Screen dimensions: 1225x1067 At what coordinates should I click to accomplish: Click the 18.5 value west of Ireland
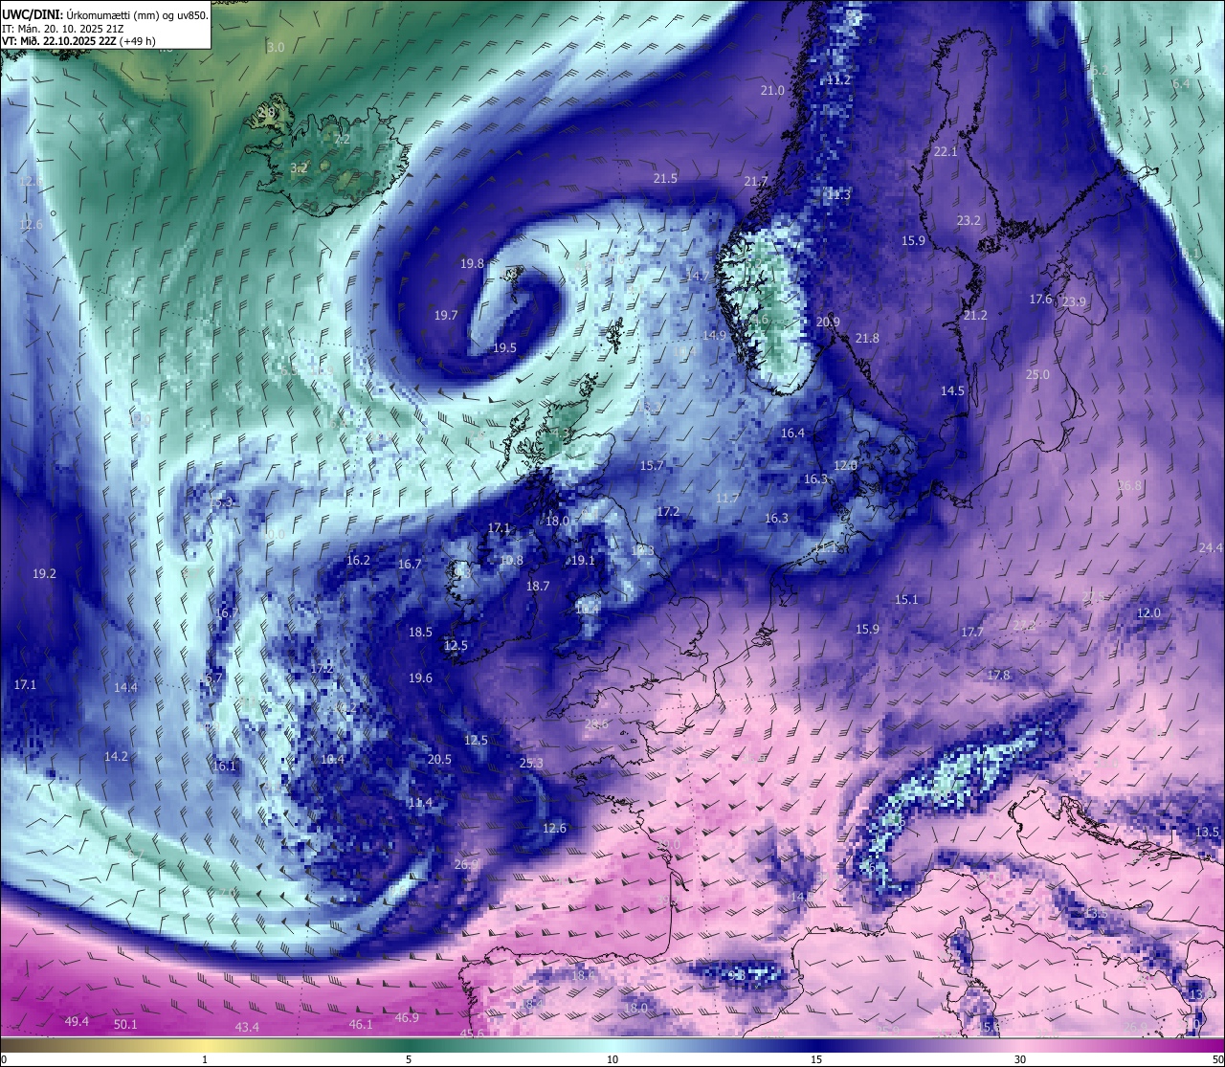point(420,632)
